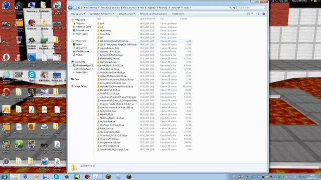Click the New folder button
Image resolution: width=321 pixels, height=180 pixels.
[x=178, y=14]
